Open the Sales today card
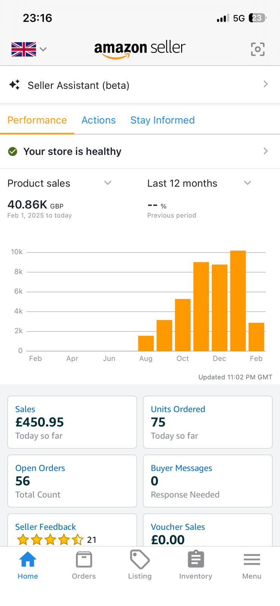This screenshot has height=606, width=280. click(x=72, y=422)
